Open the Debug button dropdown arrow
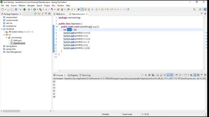209x117 pixels. pyautogui.click(x=32, y=9)
